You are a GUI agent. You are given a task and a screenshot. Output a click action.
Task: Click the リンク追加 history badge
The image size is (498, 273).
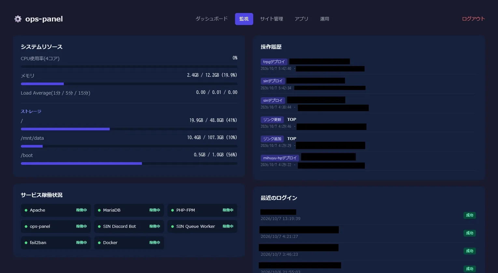pos(272,139)
